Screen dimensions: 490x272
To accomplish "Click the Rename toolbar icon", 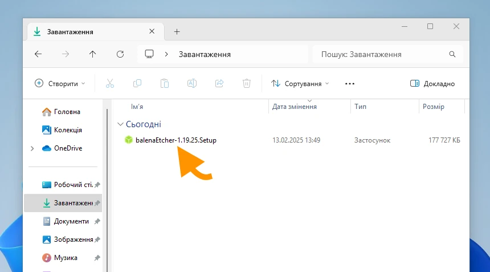I will pyautogui.click(x=192, y=83).
